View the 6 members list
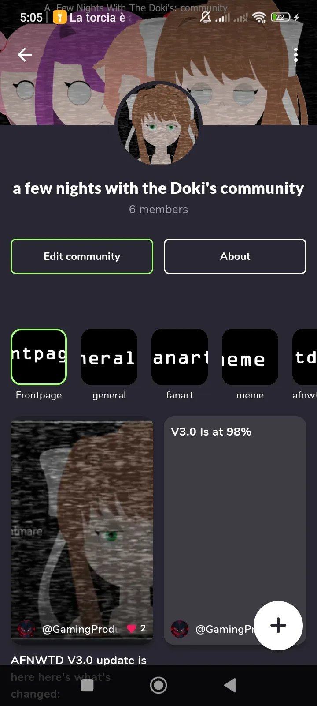 158,210
